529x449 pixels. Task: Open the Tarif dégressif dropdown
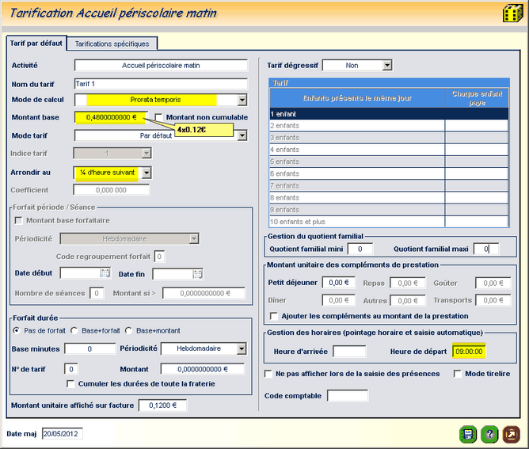(387, 66)
